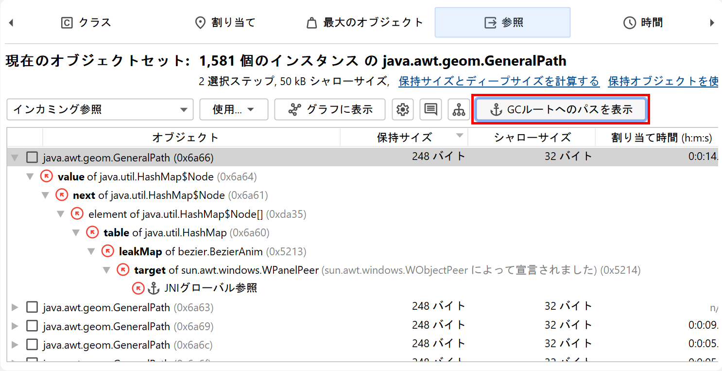Check the box for GeneralPath (0x6a69)

(32, 326)
